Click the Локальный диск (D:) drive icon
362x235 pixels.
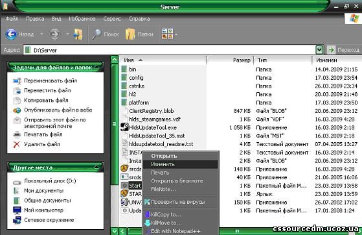[17, 182]
